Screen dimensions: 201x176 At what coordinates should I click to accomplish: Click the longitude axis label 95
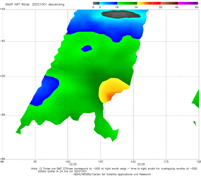(35, 162)
